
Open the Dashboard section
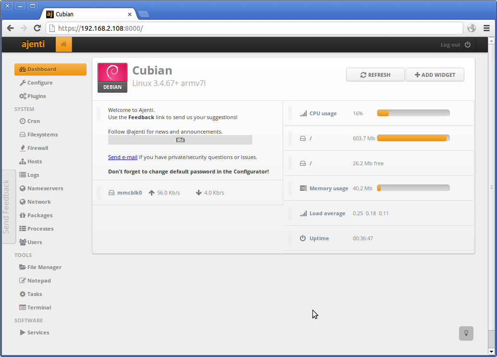[x=50, y=69]
